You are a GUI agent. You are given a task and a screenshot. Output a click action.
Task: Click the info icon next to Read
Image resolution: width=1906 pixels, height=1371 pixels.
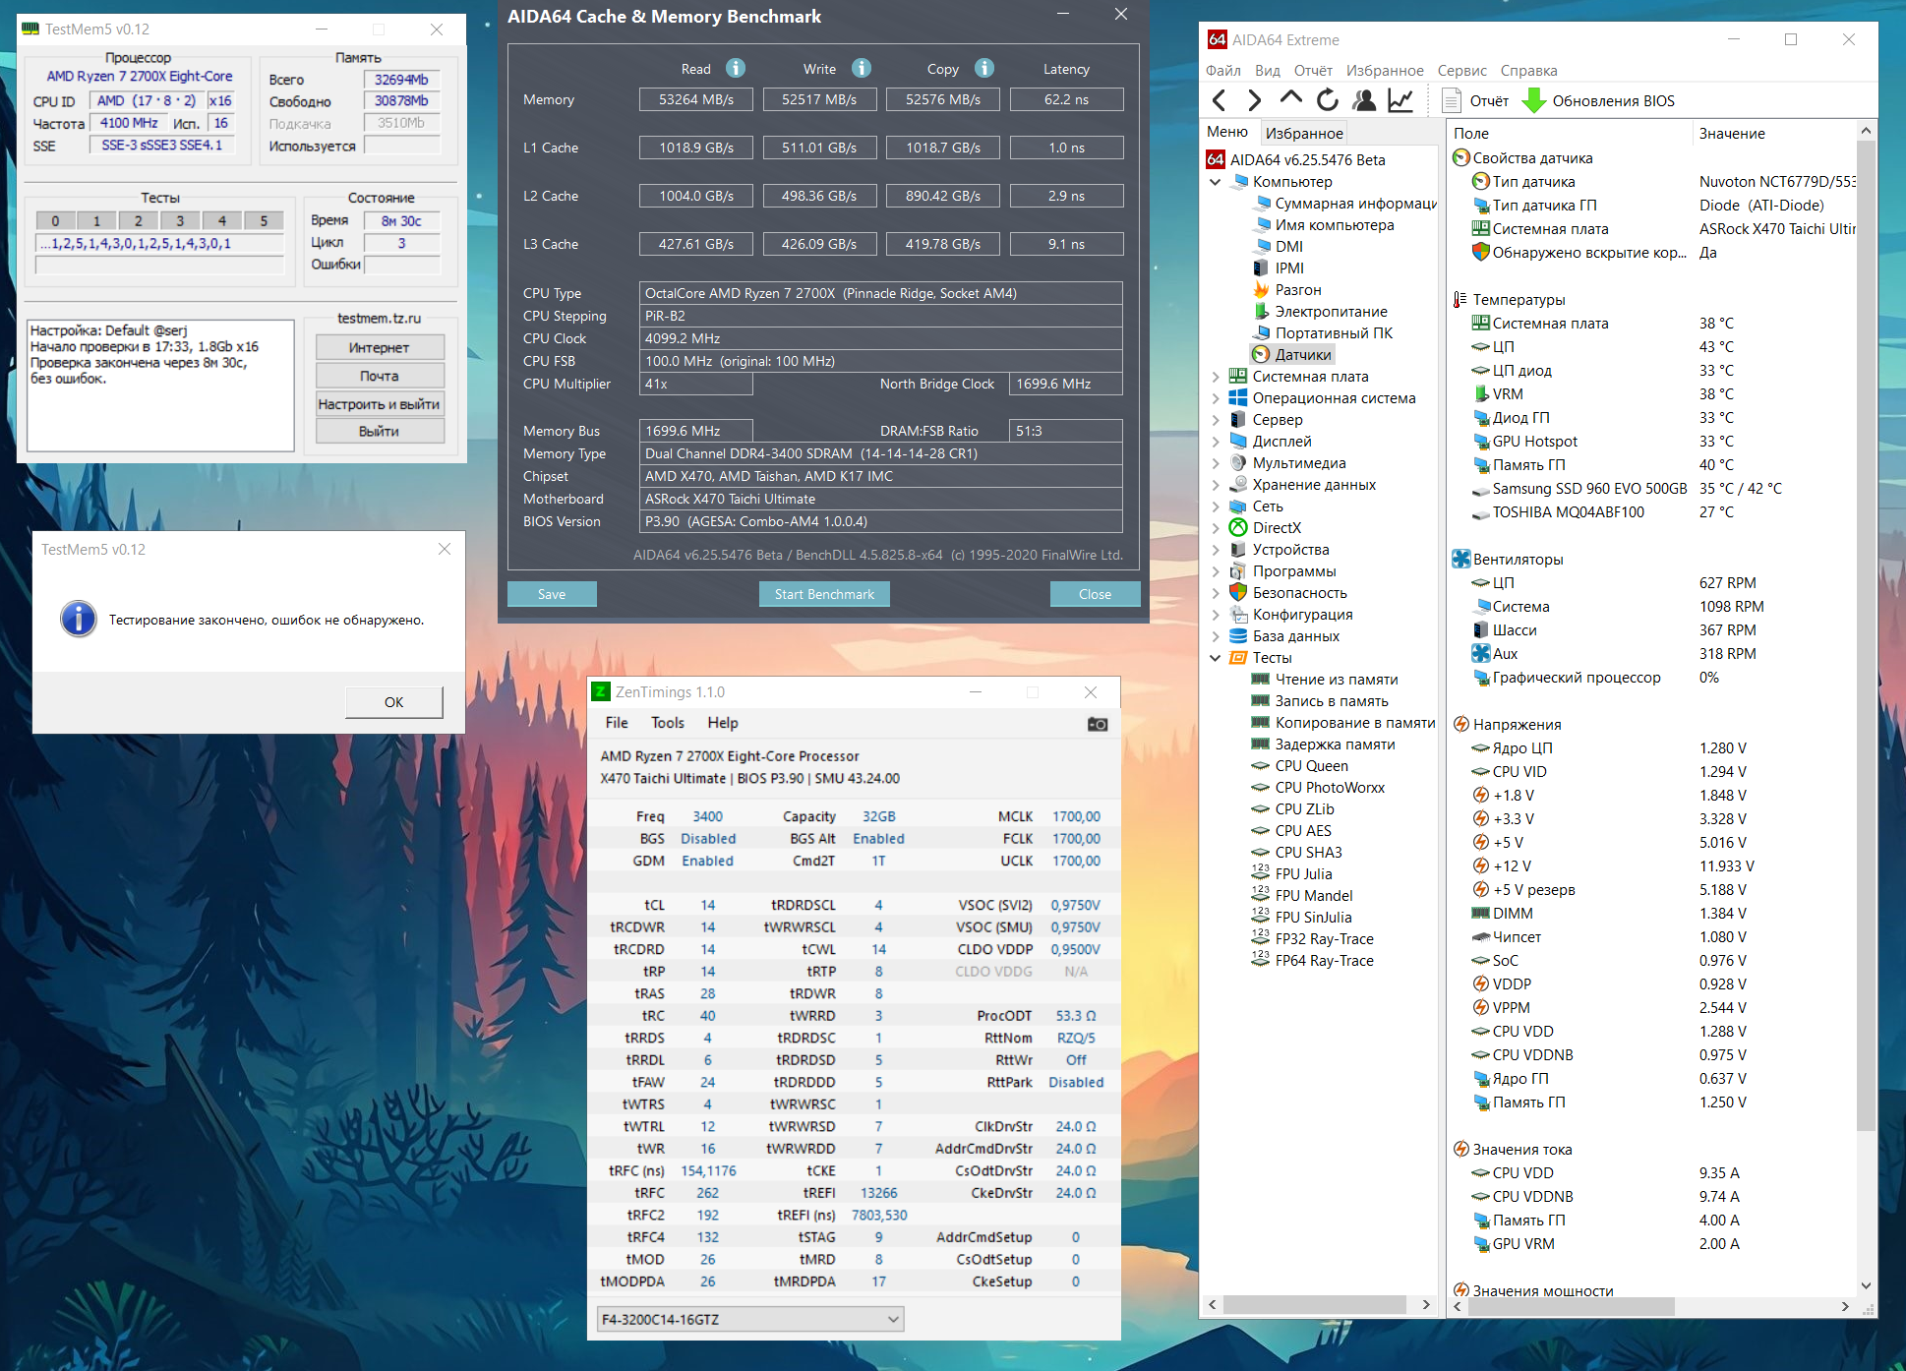[x=736, y=68]
